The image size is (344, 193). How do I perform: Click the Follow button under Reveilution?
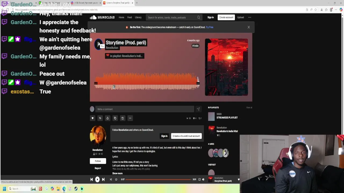click(98, 161)
